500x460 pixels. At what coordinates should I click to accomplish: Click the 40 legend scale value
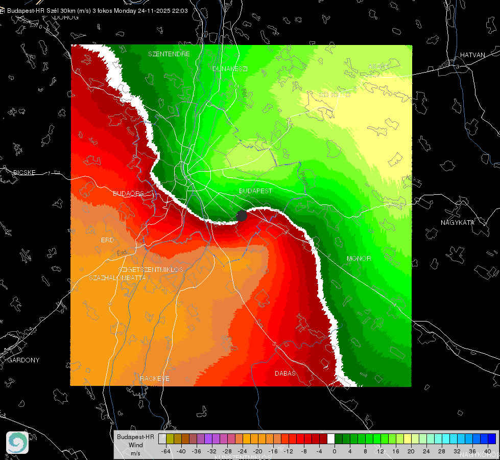tap(488, 451)
